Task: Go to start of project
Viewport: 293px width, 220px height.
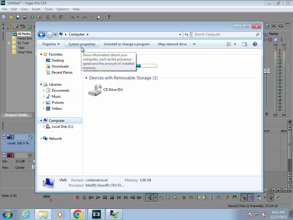Action: point(119,197)
